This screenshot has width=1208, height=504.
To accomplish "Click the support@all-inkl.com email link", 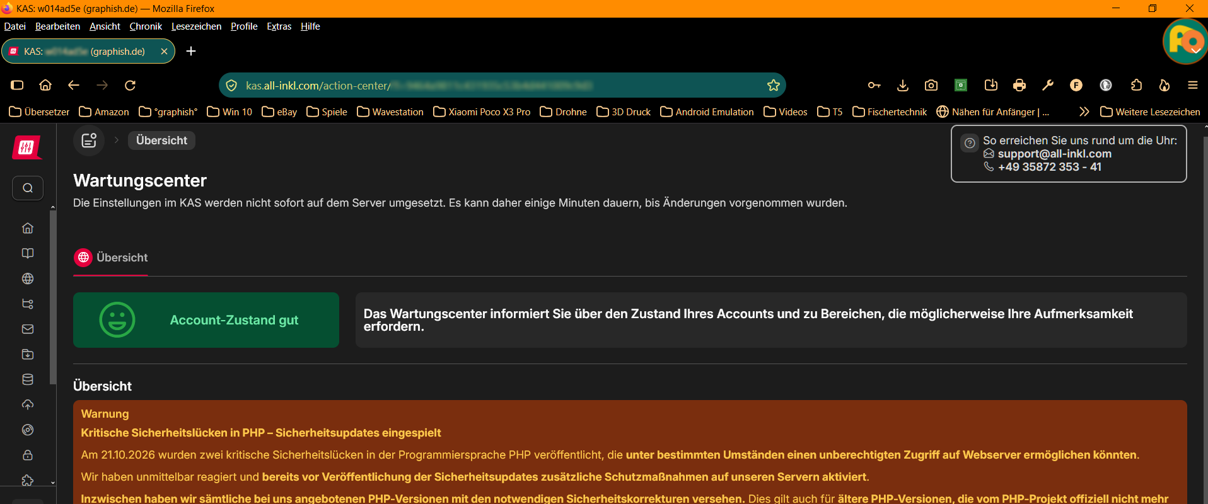I will (x=1054, y=154).
